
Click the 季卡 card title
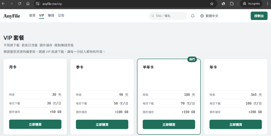point(79,67)
